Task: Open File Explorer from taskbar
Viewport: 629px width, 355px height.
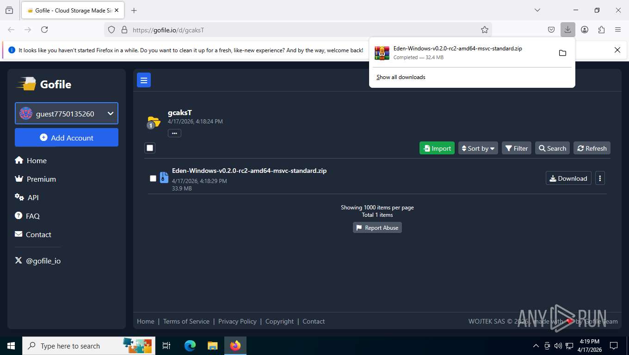Action: tap(212, 346)
